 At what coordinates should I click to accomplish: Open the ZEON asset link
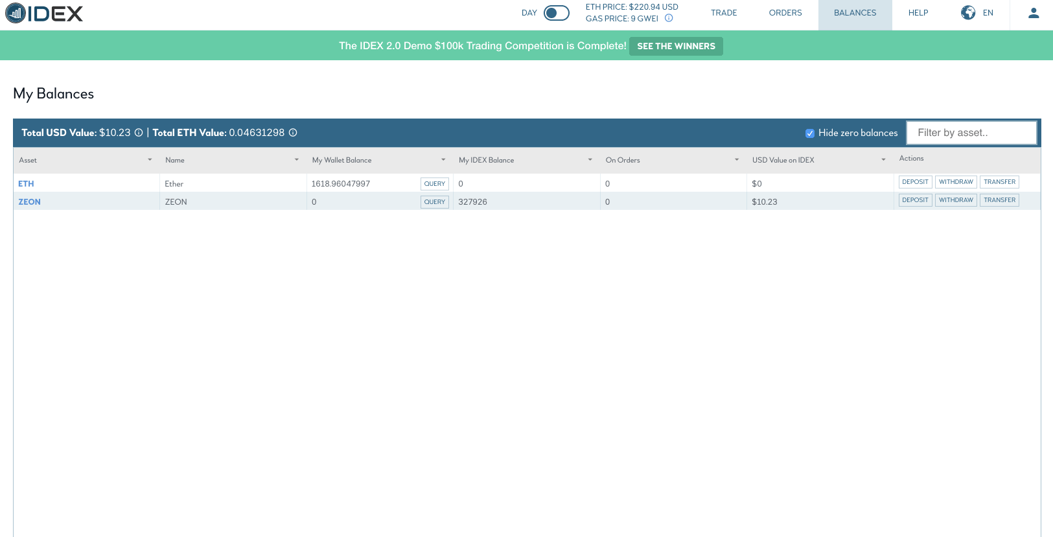[29, 202]
